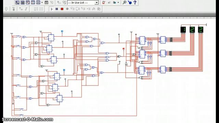Click the Step Over debug icon
The width and height of the screenshot is (219, 123).
click(x=78, y=9)
